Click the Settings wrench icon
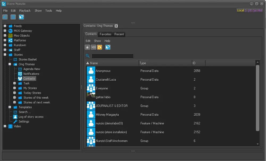 point(15,121)
